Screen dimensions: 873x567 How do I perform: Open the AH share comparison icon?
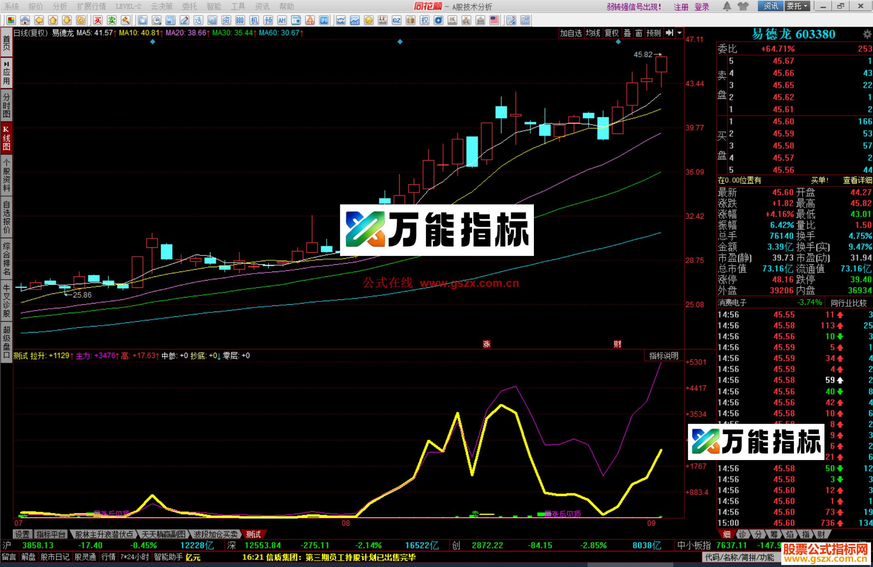282,20
